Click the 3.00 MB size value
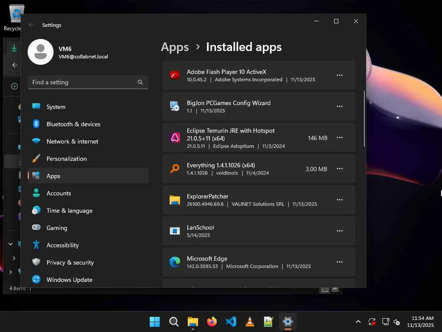442x332 pixels. (316, 169)
